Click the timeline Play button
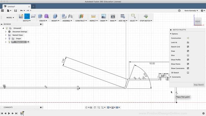The height and width of the screenshot is (116, 206). (9, 113)
